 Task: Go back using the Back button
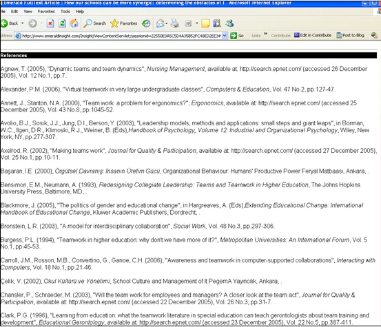9,23
